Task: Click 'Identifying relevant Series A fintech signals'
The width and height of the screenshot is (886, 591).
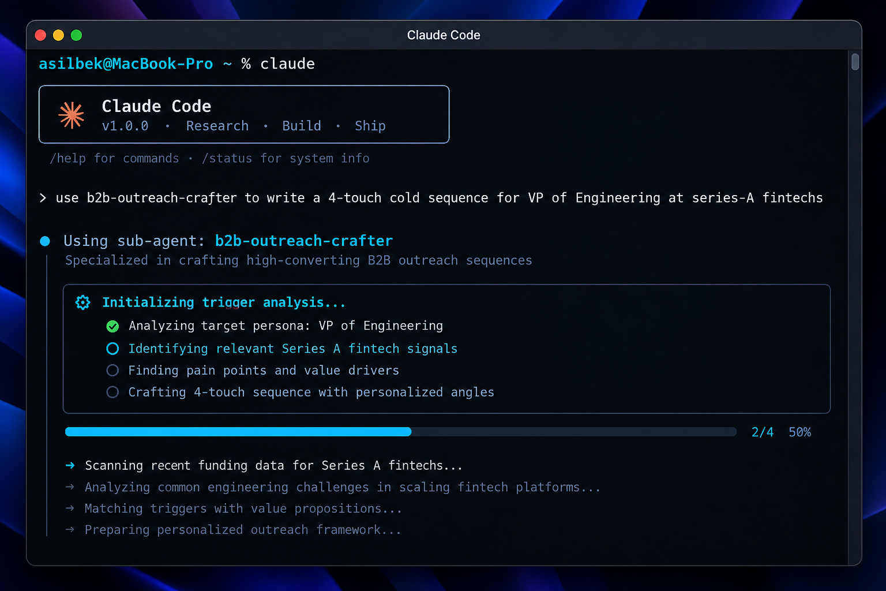Action: coord(293,349)
